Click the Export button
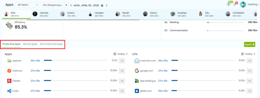The image size is (260, 98). [x=250, y=44]
